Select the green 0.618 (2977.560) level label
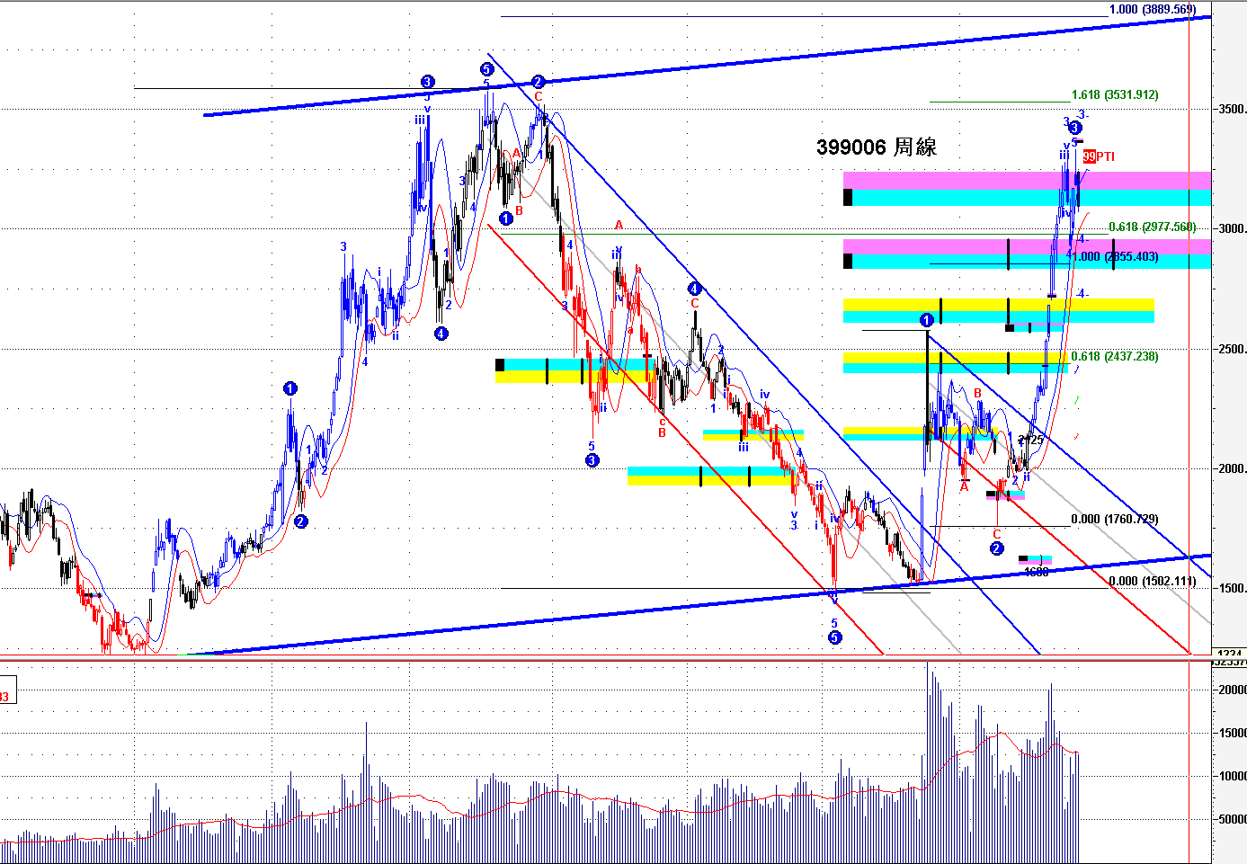Image resolution: width=1247 pixels, height=864 pixels. click(x=1152, y=227)
